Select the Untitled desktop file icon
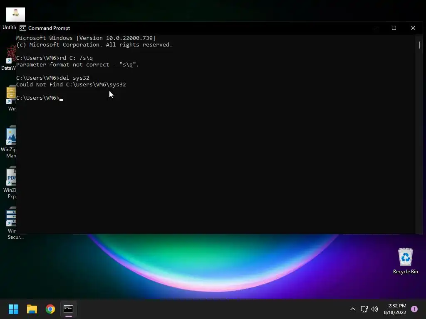 pyautogui.click(x=11, y=18)
